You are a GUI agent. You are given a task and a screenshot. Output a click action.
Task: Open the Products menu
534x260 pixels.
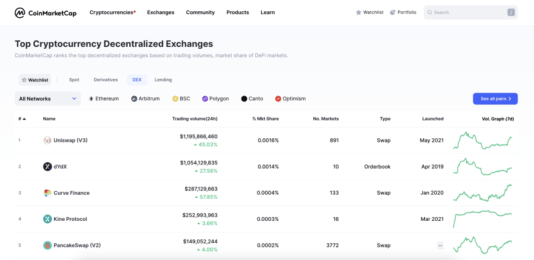pyautogui.click(x=238, y=12)
